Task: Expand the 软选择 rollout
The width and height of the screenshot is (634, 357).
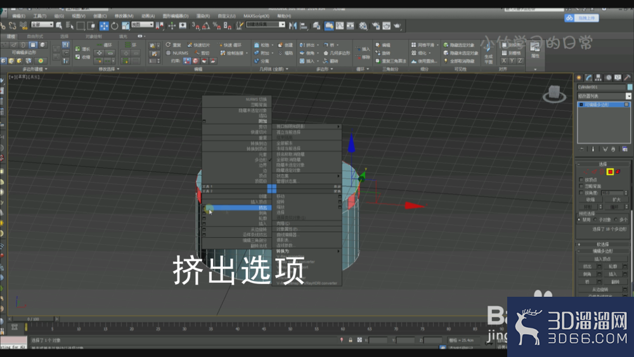Action: pos(602,244)
